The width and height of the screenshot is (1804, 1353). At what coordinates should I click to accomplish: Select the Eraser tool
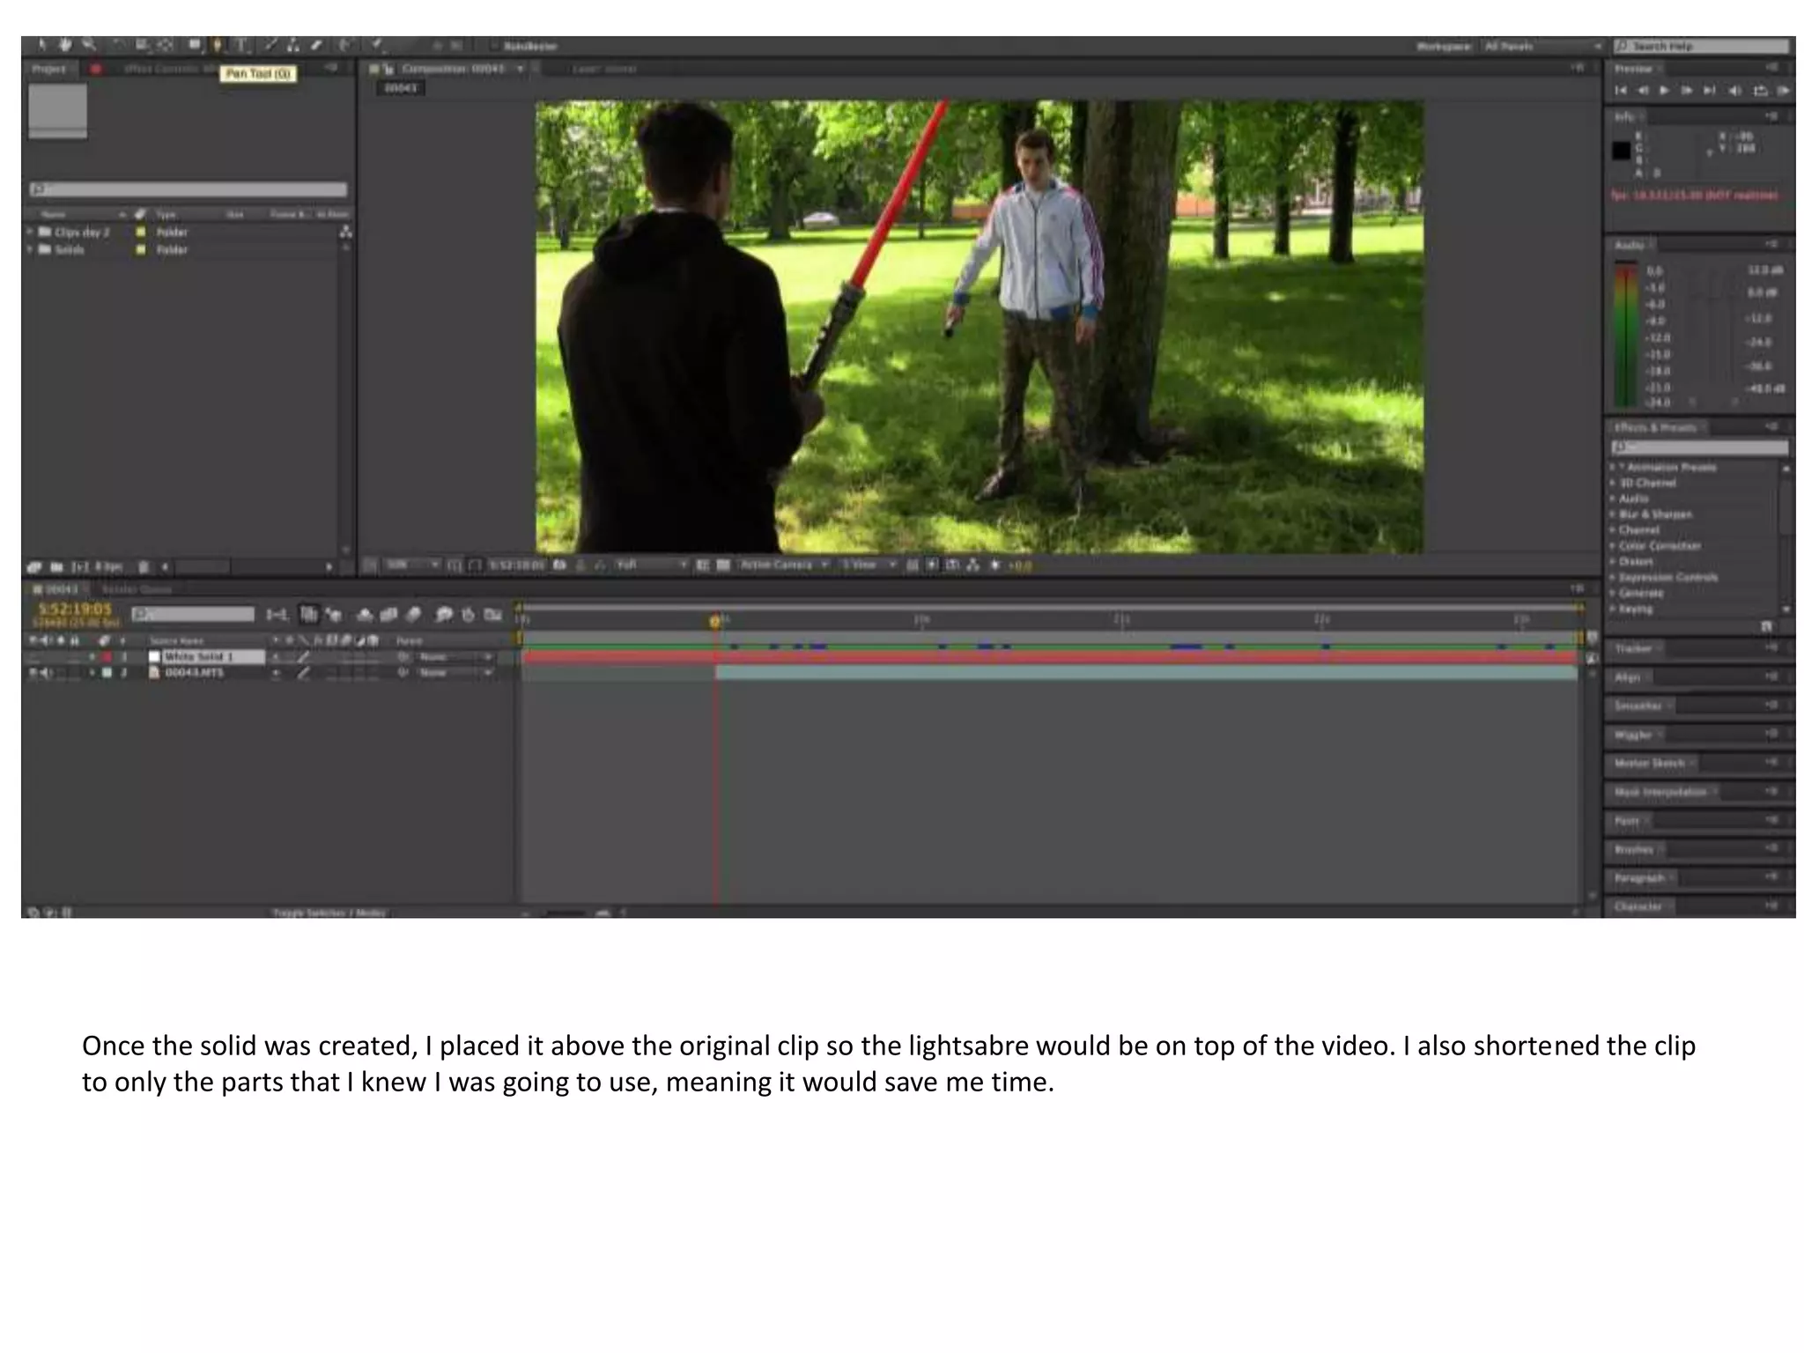pyautogui.click(x=316, y=45)
